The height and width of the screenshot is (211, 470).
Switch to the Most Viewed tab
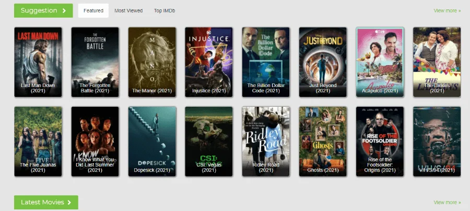128,11
